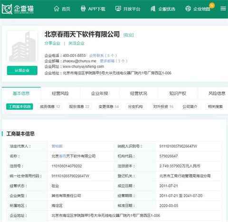Click the company title 北京春雨天下软件有限公司

pos(82,34)
